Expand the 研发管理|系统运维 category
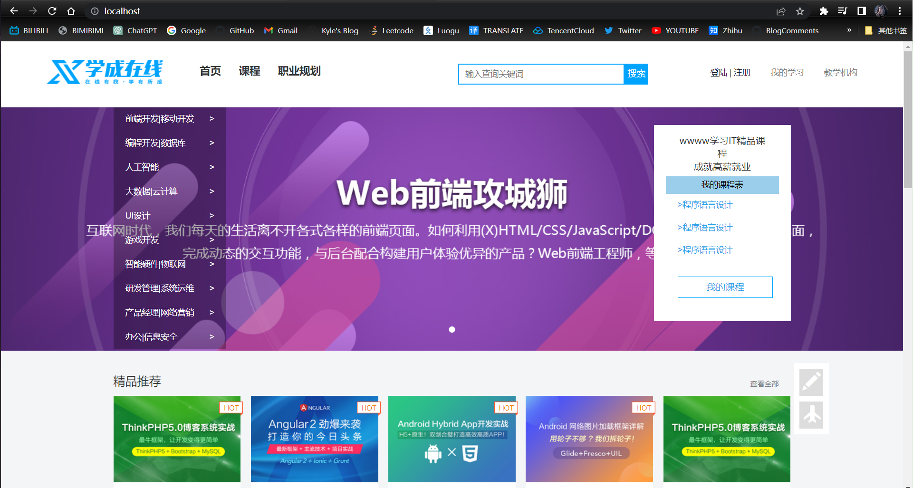This screenshot has height=488, width=913. pos(170,288)
